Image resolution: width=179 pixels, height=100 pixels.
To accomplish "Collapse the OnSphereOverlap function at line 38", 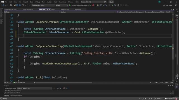I will click(x=17, y=22).
